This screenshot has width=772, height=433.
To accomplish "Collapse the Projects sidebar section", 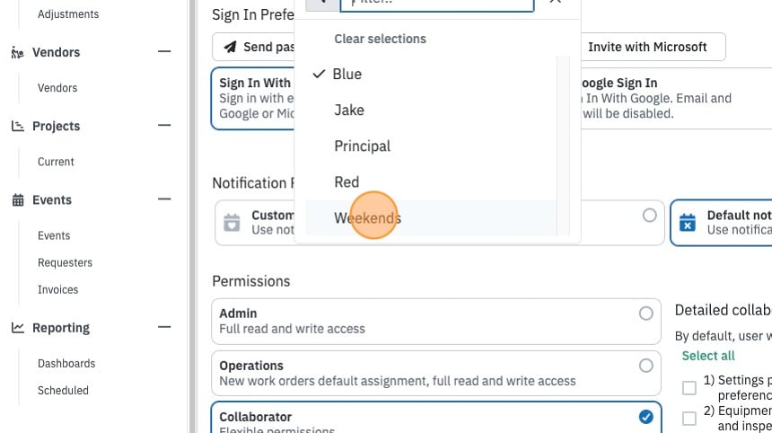I will pos(164,125).
